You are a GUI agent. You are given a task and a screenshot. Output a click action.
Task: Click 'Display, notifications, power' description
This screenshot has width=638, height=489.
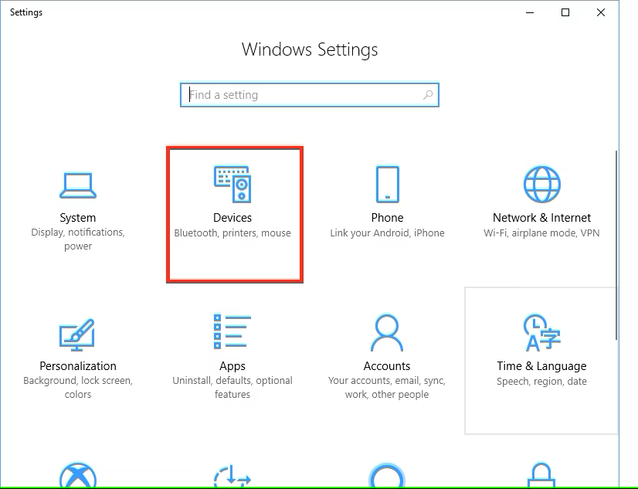[x=78, y=239]
